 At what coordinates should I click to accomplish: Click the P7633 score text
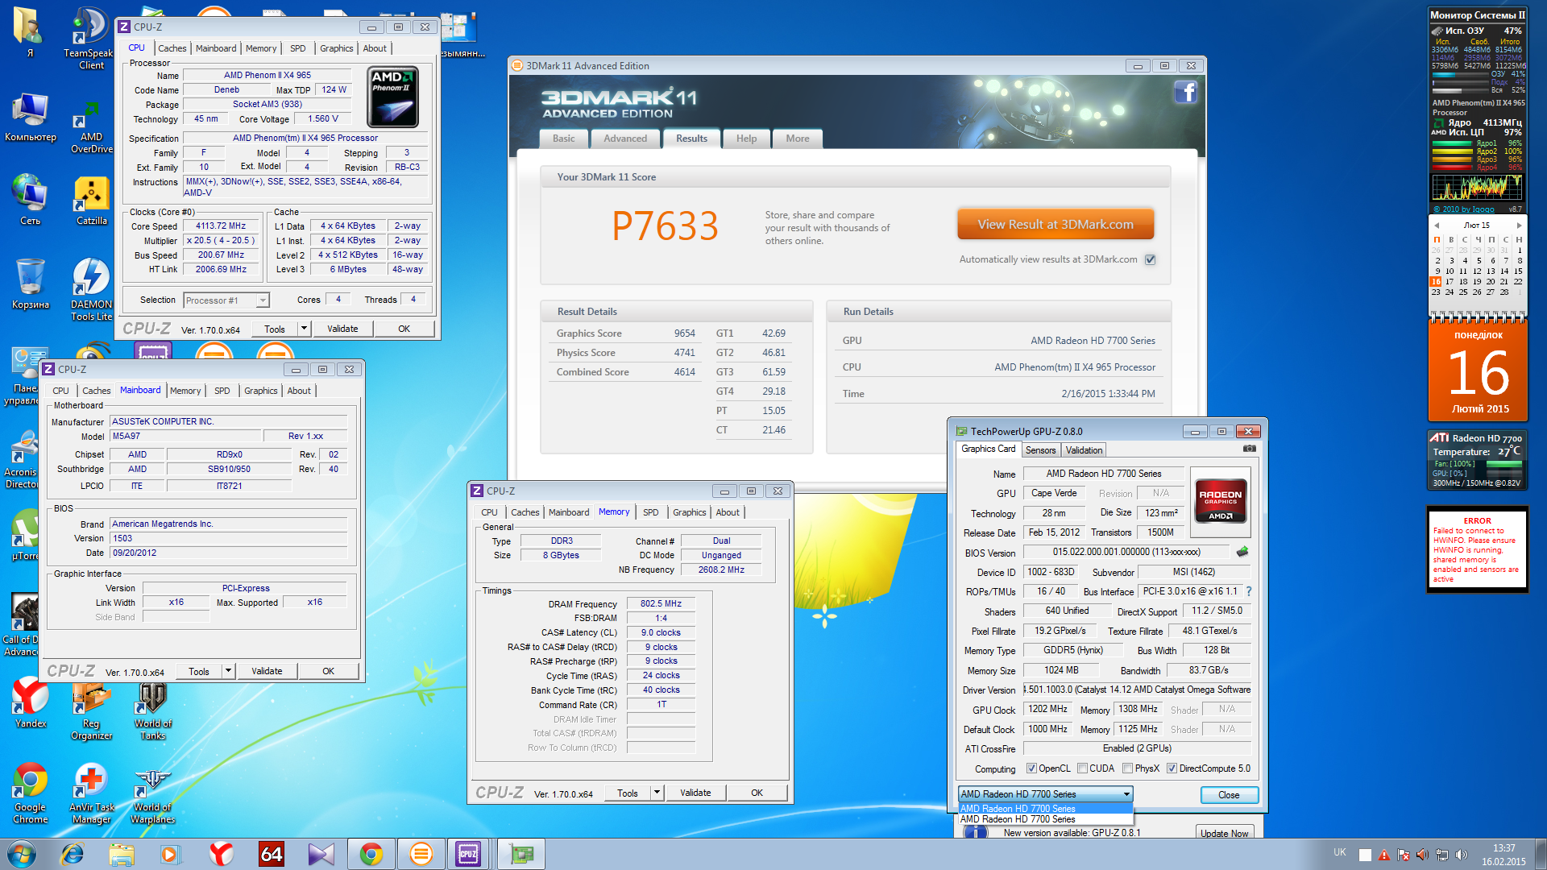[665, 226]
